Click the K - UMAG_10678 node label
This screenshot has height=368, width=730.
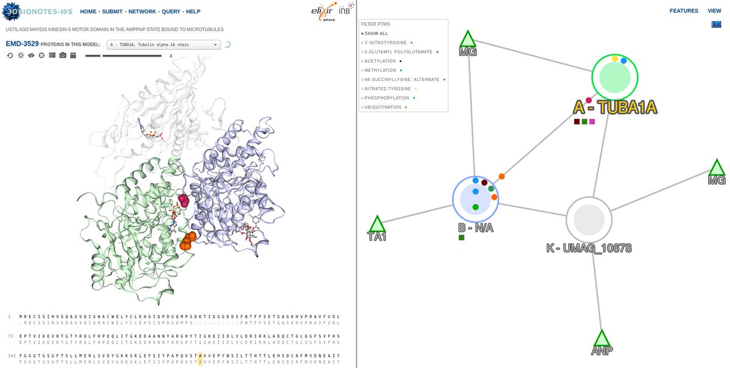589,248
